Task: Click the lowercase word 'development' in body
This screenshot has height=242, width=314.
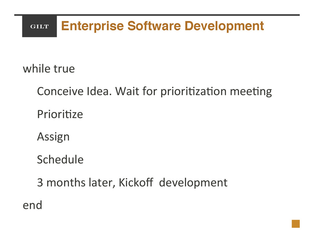Action: tap(193, 183)
